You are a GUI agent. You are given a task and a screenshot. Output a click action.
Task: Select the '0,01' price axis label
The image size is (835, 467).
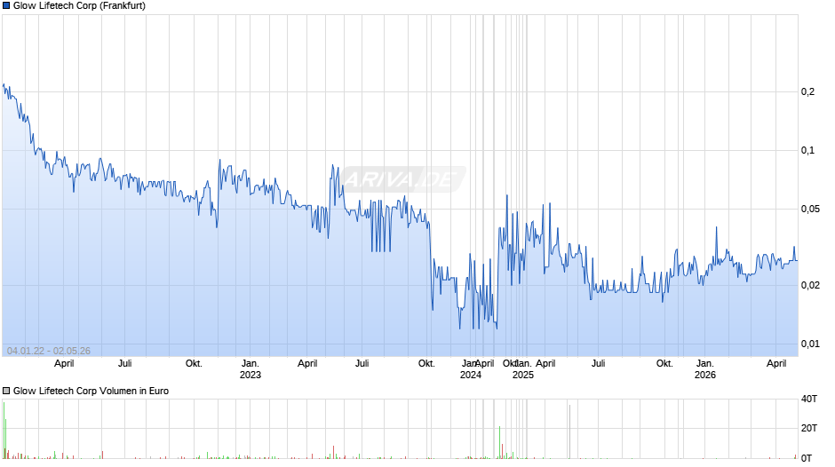(810, 344)
